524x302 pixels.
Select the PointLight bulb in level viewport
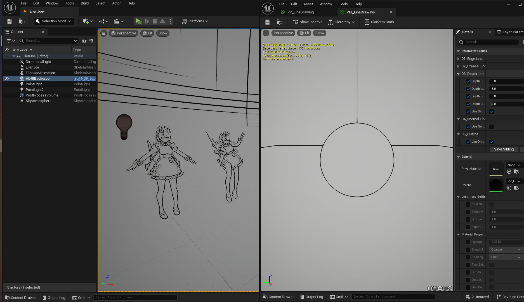(x=124, y=127)
